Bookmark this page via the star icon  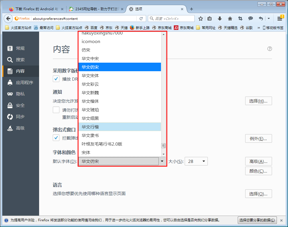(201, 18)
